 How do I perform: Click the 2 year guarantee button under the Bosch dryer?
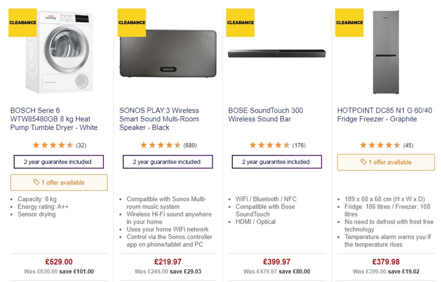[x=58, y=162]
